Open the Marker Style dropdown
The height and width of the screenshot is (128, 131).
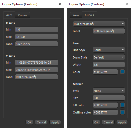109,91
